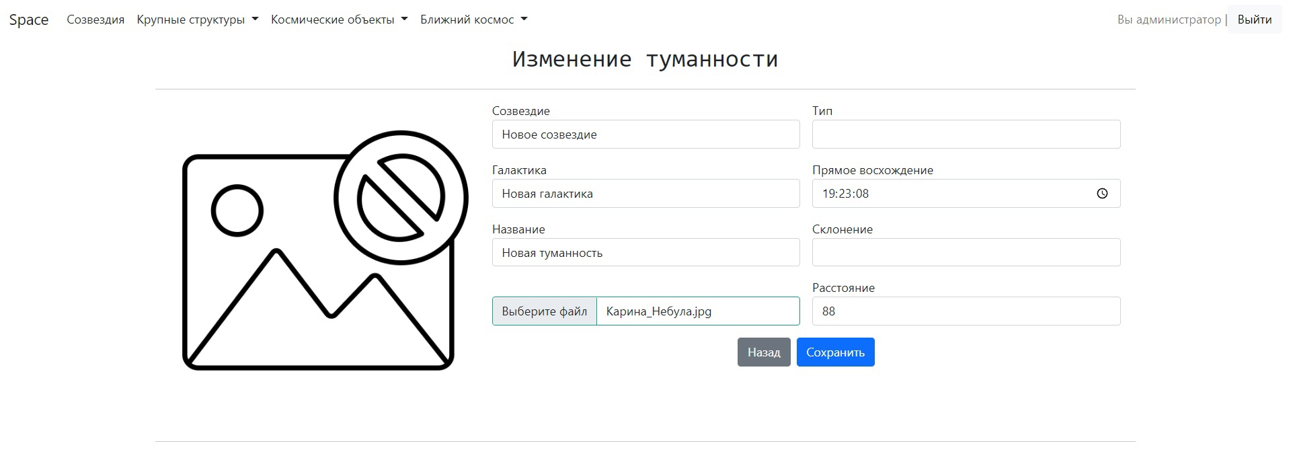Click the Тип label
The image size is (1291, 460).
click(822, 111)
